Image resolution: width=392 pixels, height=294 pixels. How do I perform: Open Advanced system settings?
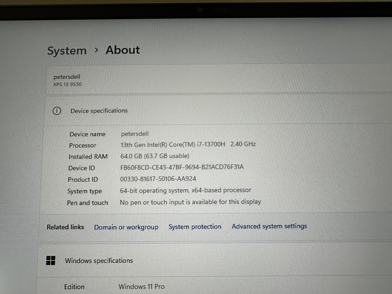pos(269,226)
